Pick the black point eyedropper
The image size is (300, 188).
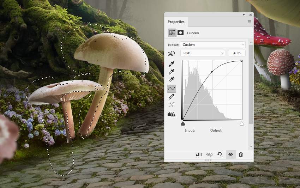click(172, 64)
